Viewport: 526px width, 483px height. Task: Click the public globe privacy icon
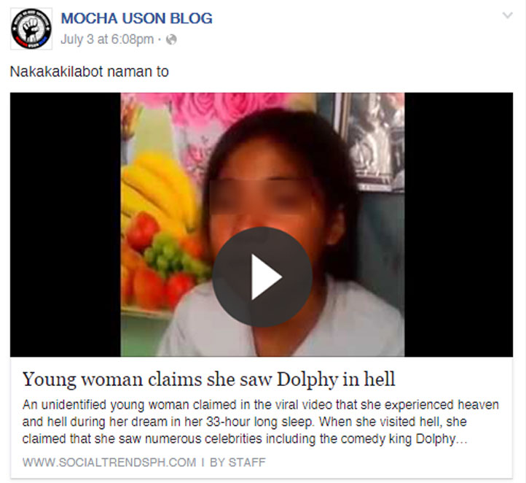(x=171, y=39)
